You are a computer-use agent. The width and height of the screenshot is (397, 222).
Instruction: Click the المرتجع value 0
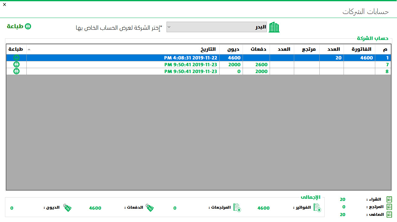pyautogui.click(x=344, y=207)
